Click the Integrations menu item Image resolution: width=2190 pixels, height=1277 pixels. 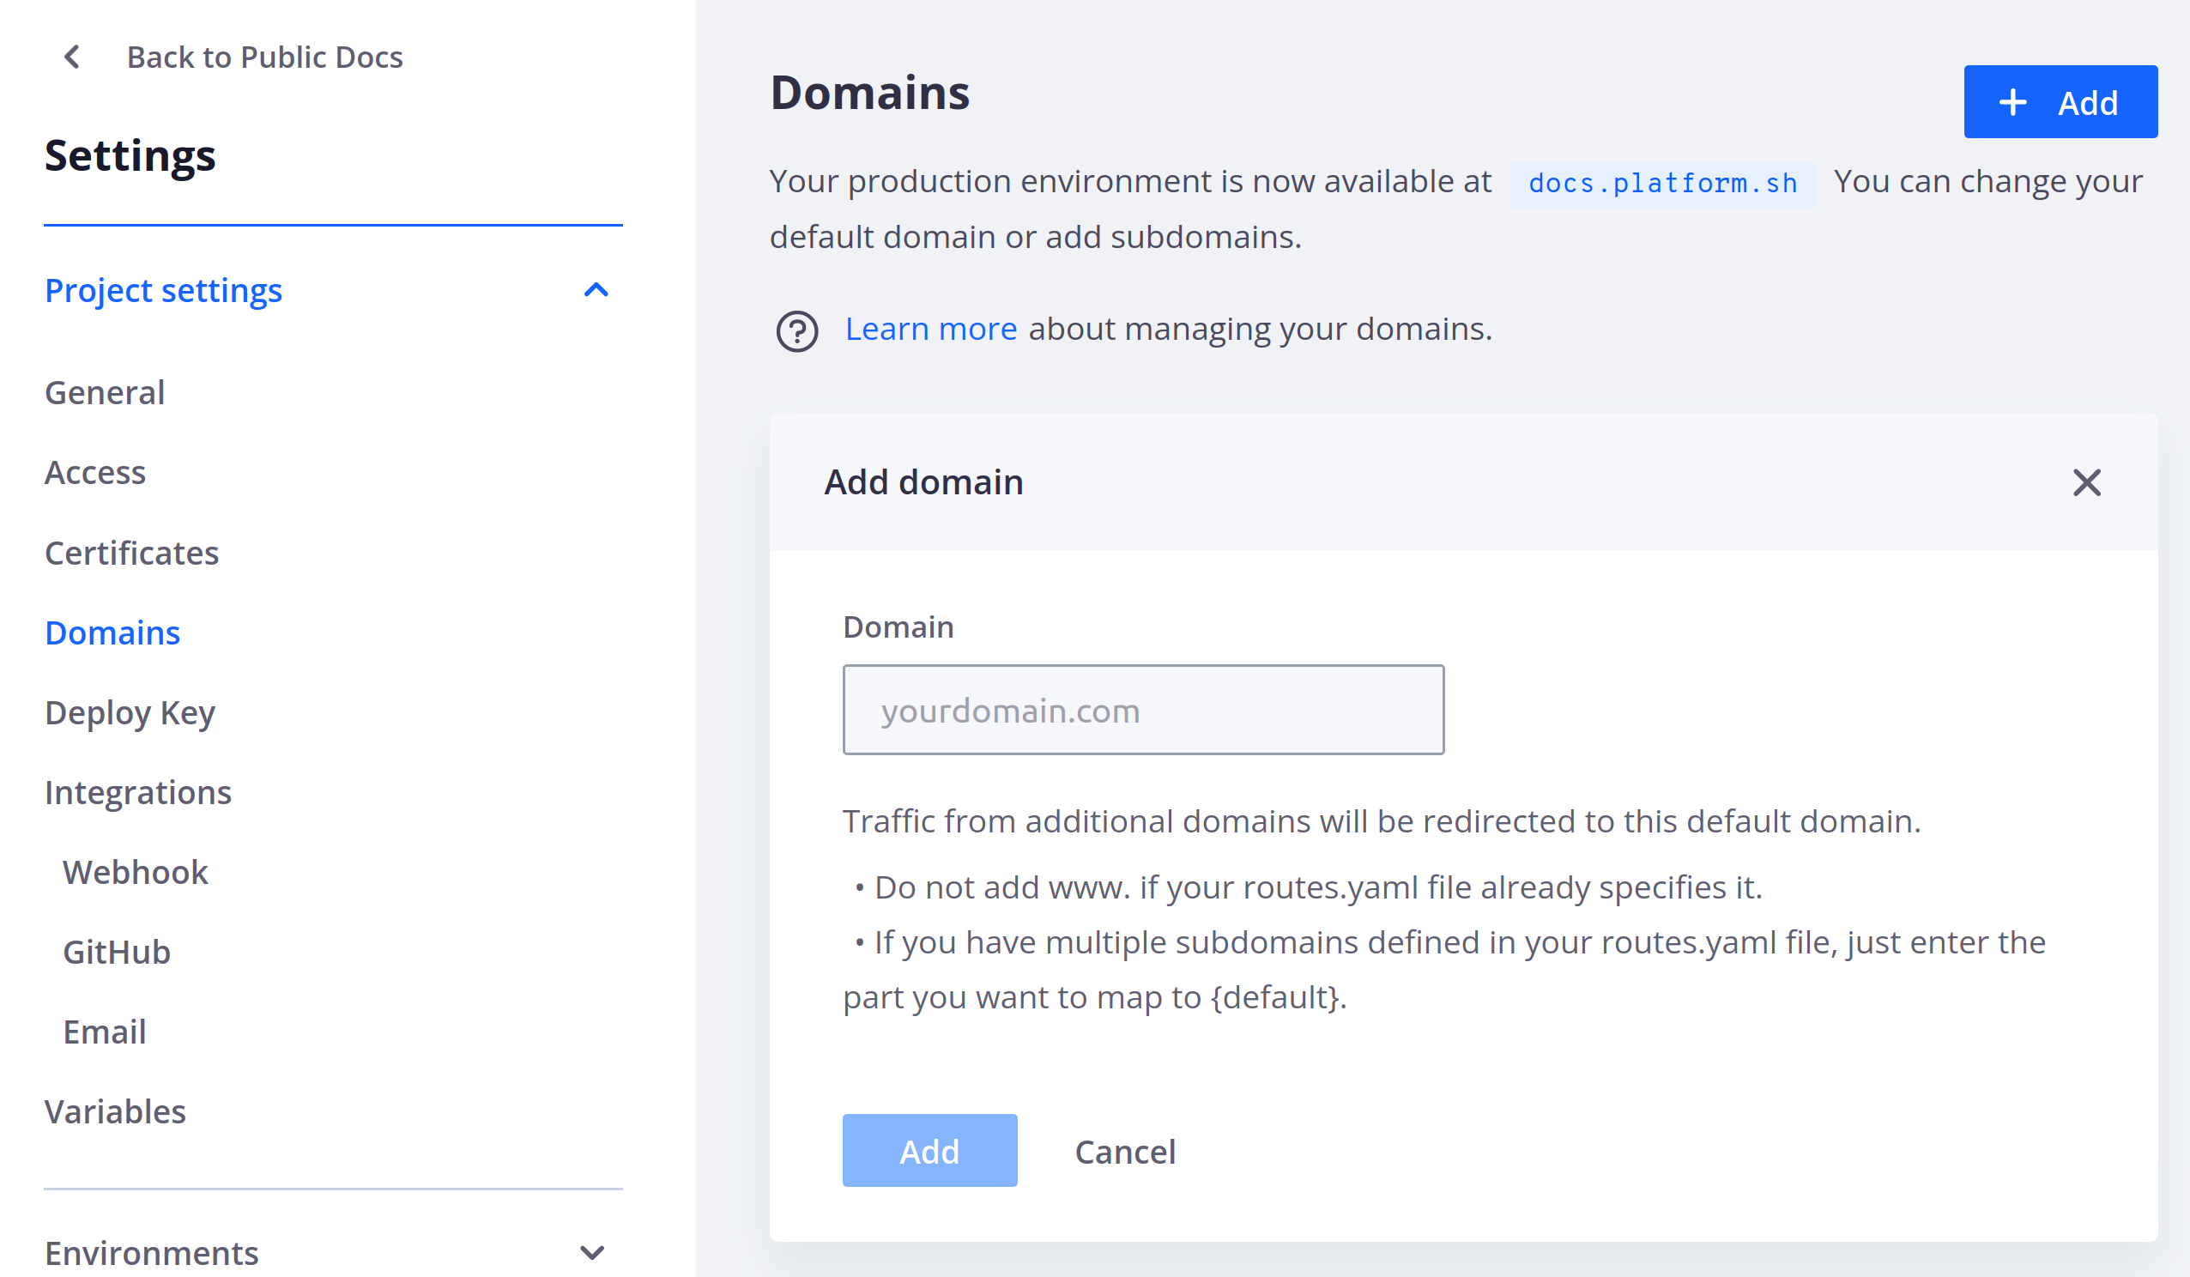(x=138, y=792)
